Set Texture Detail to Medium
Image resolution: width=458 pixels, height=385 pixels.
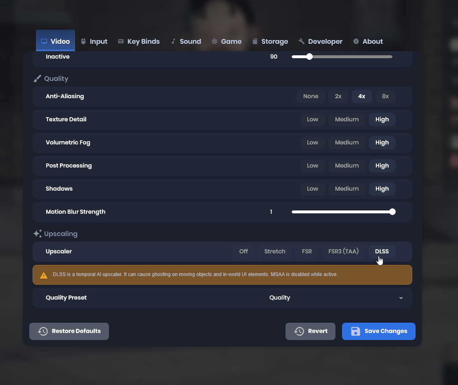click(x=347, y=120)
